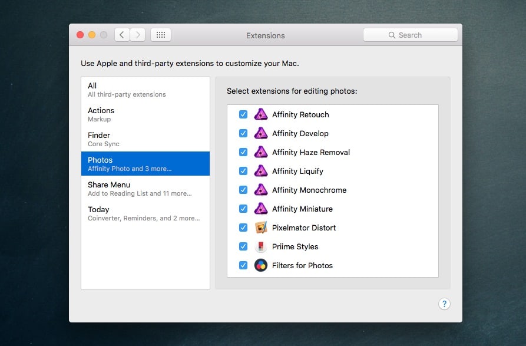526x346 pixels.
Task: Go forward with the right chevron
Action: pos(138,35)
